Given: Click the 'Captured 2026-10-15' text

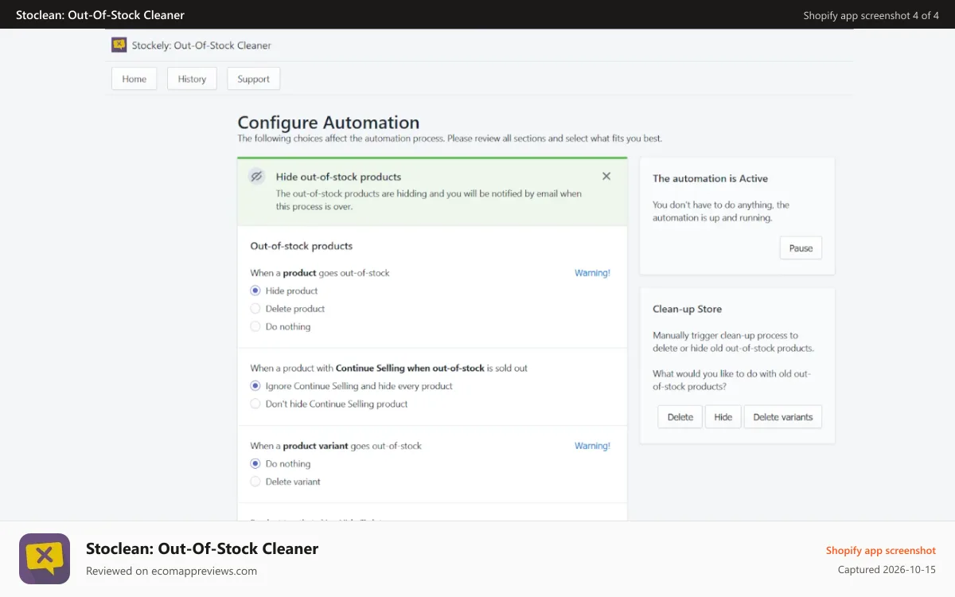Looking at the screenshot, I should coord(887,570).
